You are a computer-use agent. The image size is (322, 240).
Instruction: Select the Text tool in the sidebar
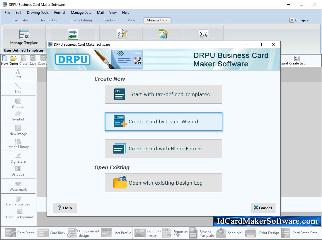(18, 74)
